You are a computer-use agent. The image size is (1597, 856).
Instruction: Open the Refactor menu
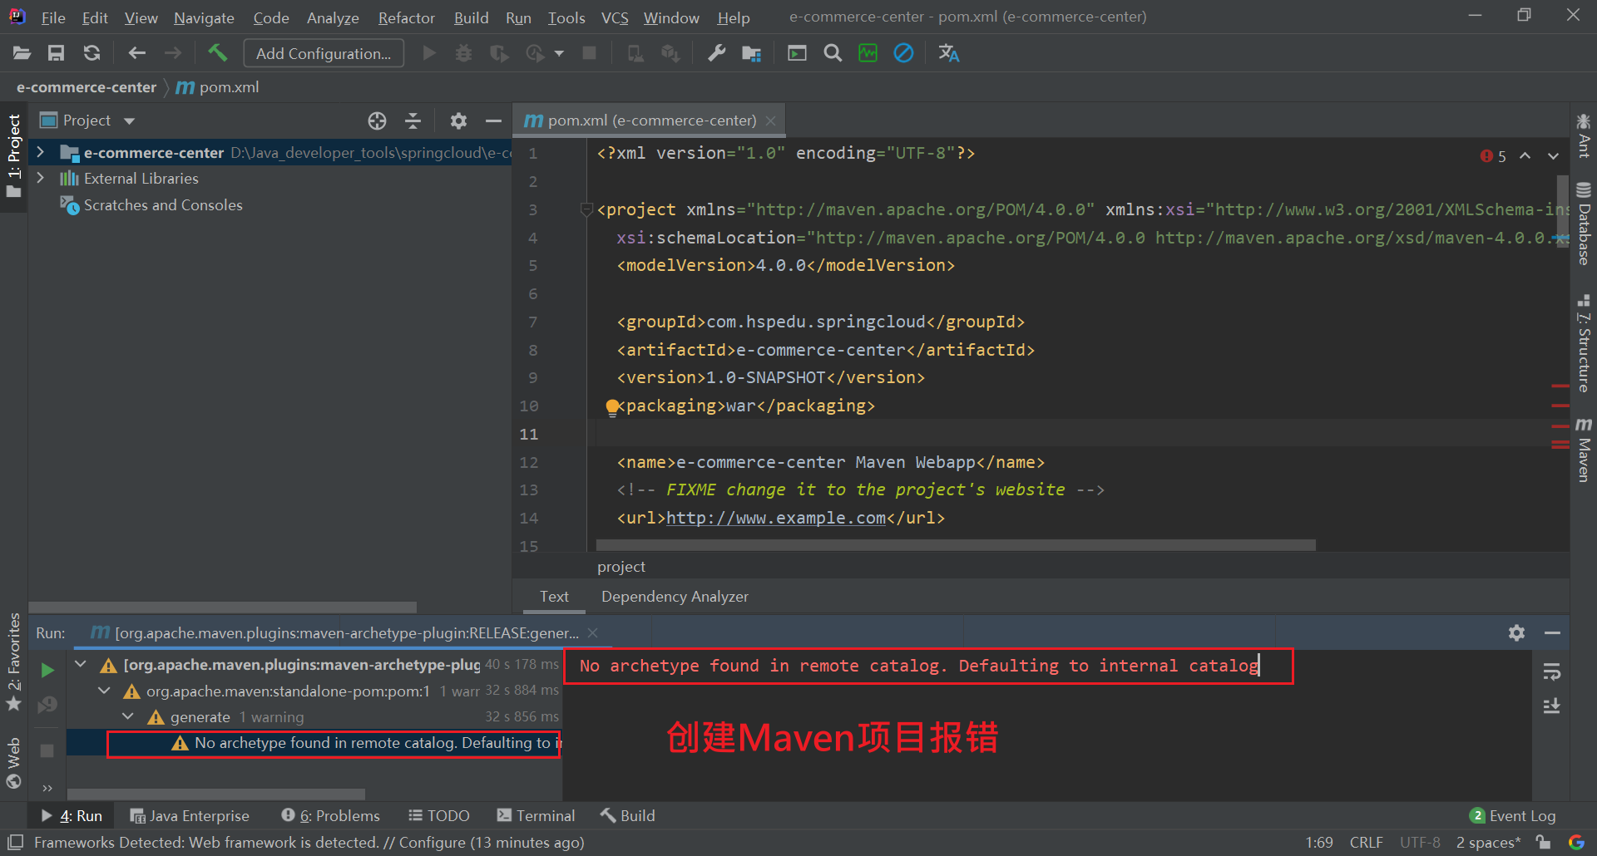click(406, 17)
